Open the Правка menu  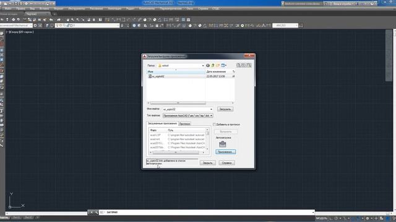pos(20,9)
